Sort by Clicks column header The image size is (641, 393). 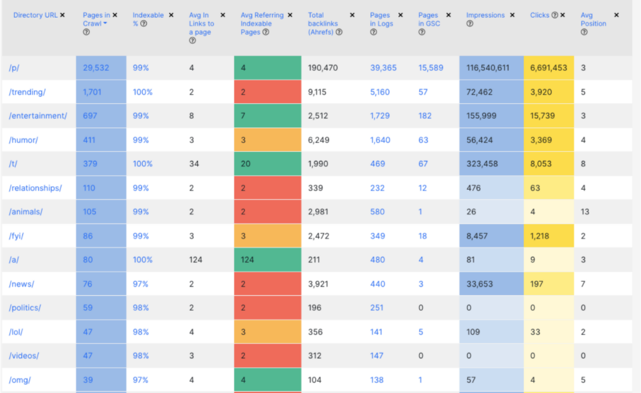[x=539, y=15]
